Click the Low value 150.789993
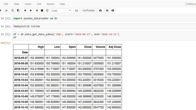Viewport: 196px width, 110px height. click(52, 63)
